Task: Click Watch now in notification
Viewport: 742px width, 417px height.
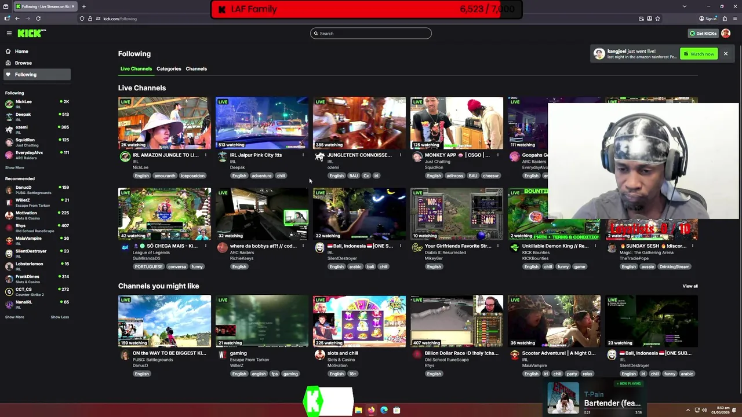Action: 699,54
